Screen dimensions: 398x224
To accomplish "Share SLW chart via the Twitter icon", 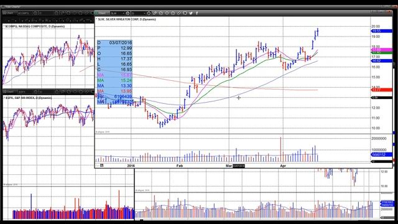I will click(x=191, y=13).
